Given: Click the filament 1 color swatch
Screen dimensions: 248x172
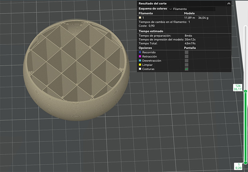Looking at the screenshot, I should [x=140, y=18].
